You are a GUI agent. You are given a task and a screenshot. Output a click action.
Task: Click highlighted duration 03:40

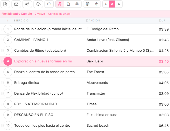164,61
